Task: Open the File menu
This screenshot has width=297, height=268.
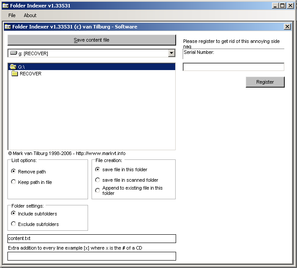Action: click(12, 15)
